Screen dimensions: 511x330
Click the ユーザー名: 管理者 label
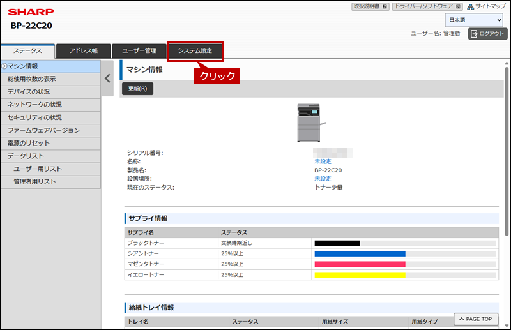pos(436,33)
